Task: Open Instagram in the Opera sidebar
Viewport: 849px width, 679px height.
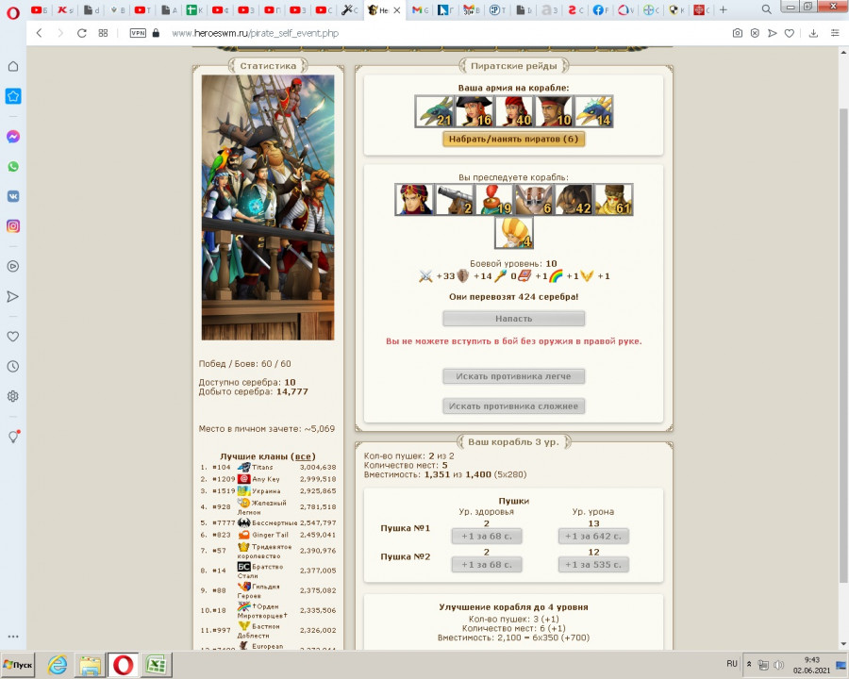Action: (13, 225)
